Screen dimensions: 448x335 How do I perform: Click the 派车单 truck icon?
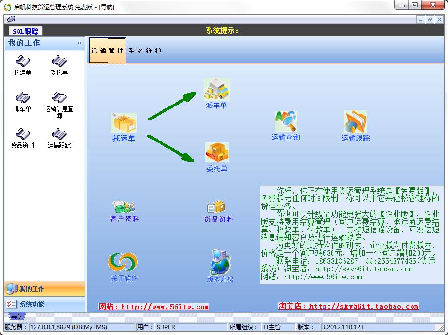216,89
